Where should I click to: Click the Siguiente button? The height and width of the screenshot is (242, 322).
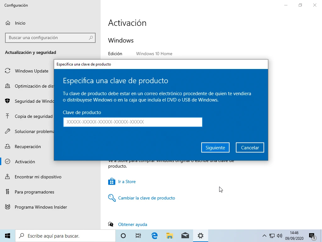tap(215, 147)
